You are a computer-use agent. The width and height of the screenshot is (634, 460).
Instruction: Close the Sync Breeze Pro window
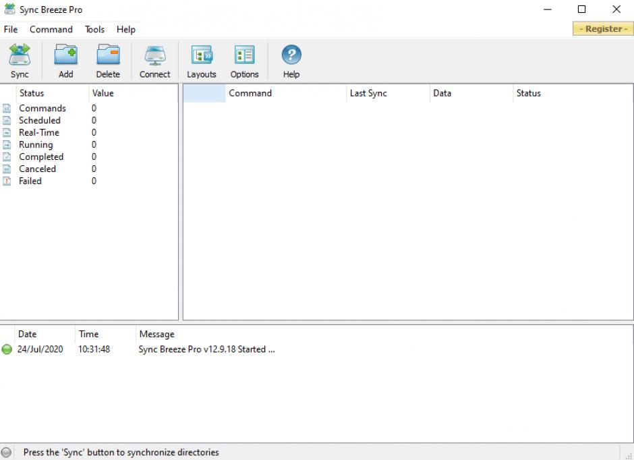coord(616,9)
